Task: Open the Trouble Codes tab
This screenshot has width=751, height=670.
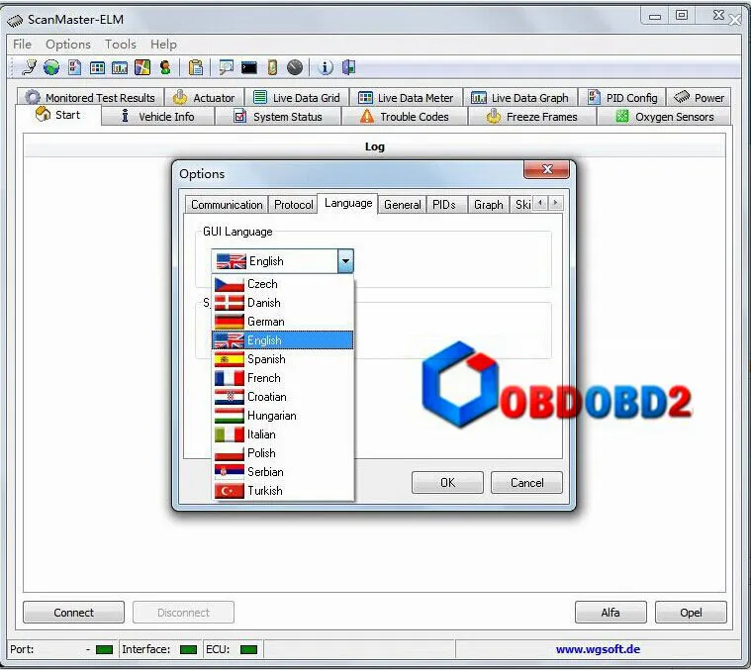Action: click(x=405, y=117)
